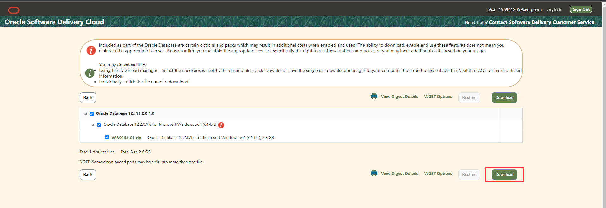Toggle the V839963-01.zip file checkbox
606x208 pixels.
click(107, 137)
